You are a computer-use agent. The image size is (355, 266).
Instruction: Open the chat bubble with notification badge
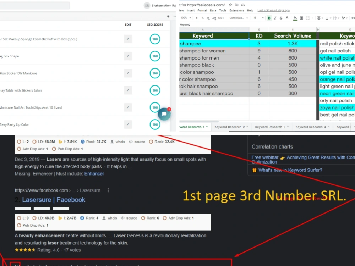(x=164, y=114)
